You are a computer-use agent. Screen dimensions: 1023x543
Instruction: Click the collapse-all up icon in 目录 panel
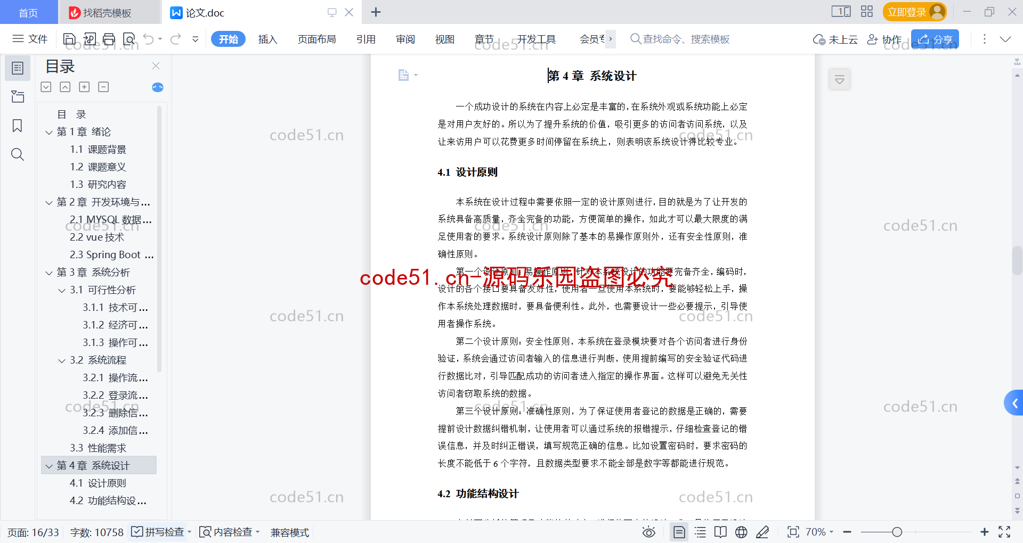(65, 87)
